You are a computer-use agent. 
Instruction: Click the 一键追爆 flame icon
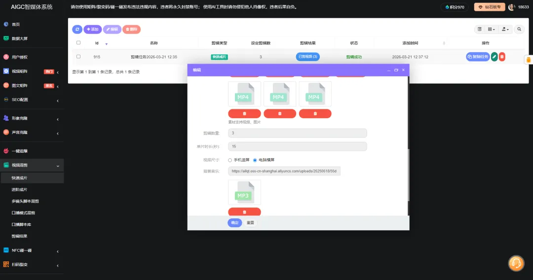(x=6, y=151)
